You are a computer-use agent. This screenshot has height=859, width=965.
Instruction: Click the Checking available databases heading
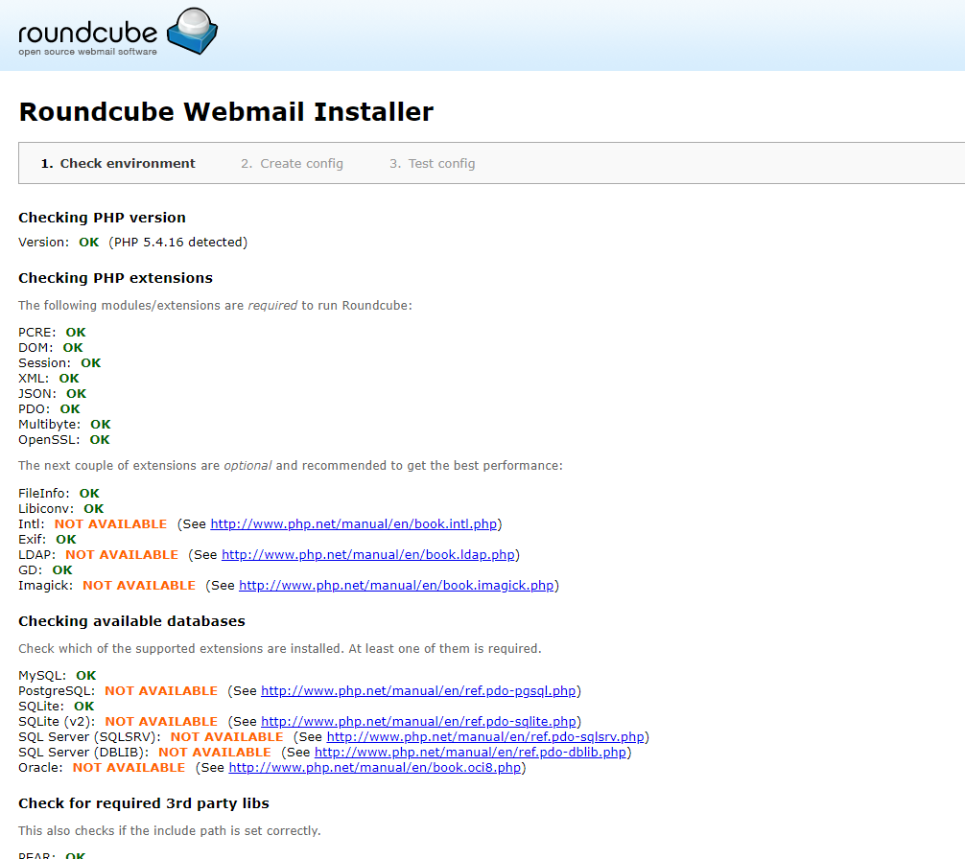[131, 621]
